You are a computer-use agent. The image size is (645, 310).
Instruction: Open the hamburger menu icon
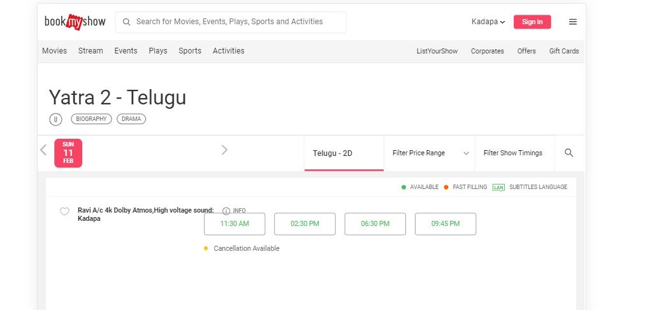tap(572, 22)
